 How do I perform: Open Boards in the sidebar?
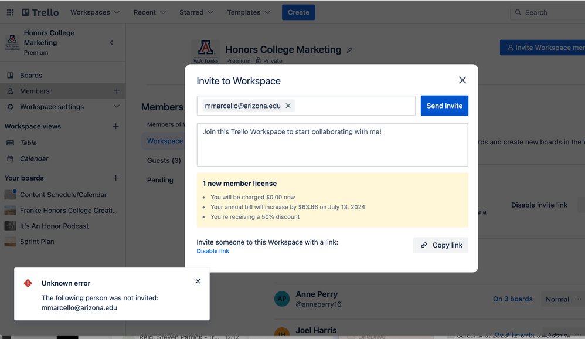click(x=31, y=76)
